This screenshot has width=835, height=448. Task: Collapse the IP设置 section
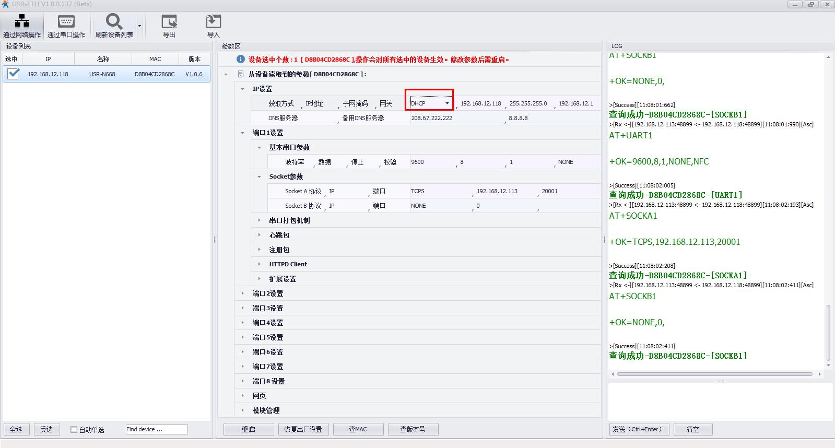(242, 89)
